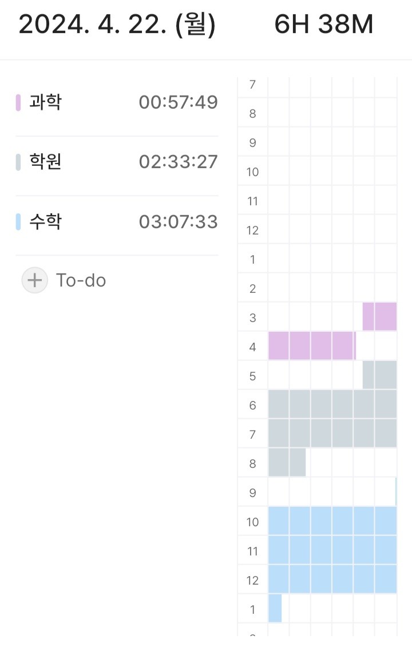
Task: Click the 03:07:33 수학 duration
Action: tap(178, 221)
